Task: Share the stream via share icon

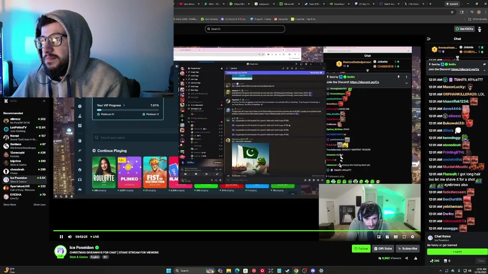Action: tap(406, 258)
